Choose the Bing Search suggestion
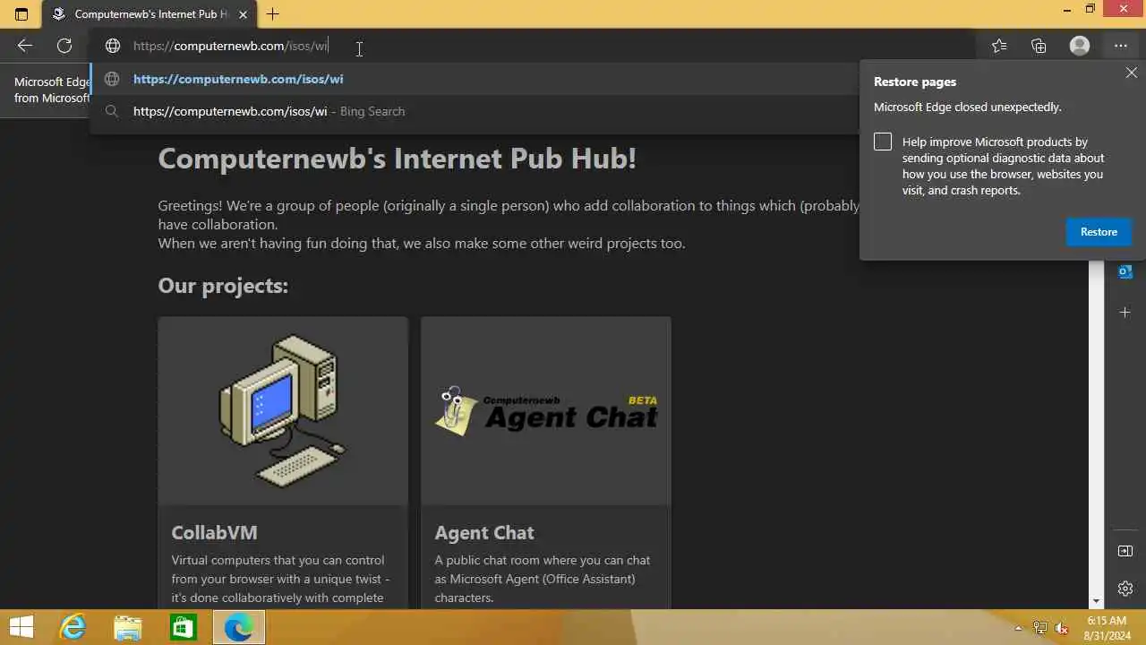The width and height of the screenshot is (1146, 645). coord(475,111)
